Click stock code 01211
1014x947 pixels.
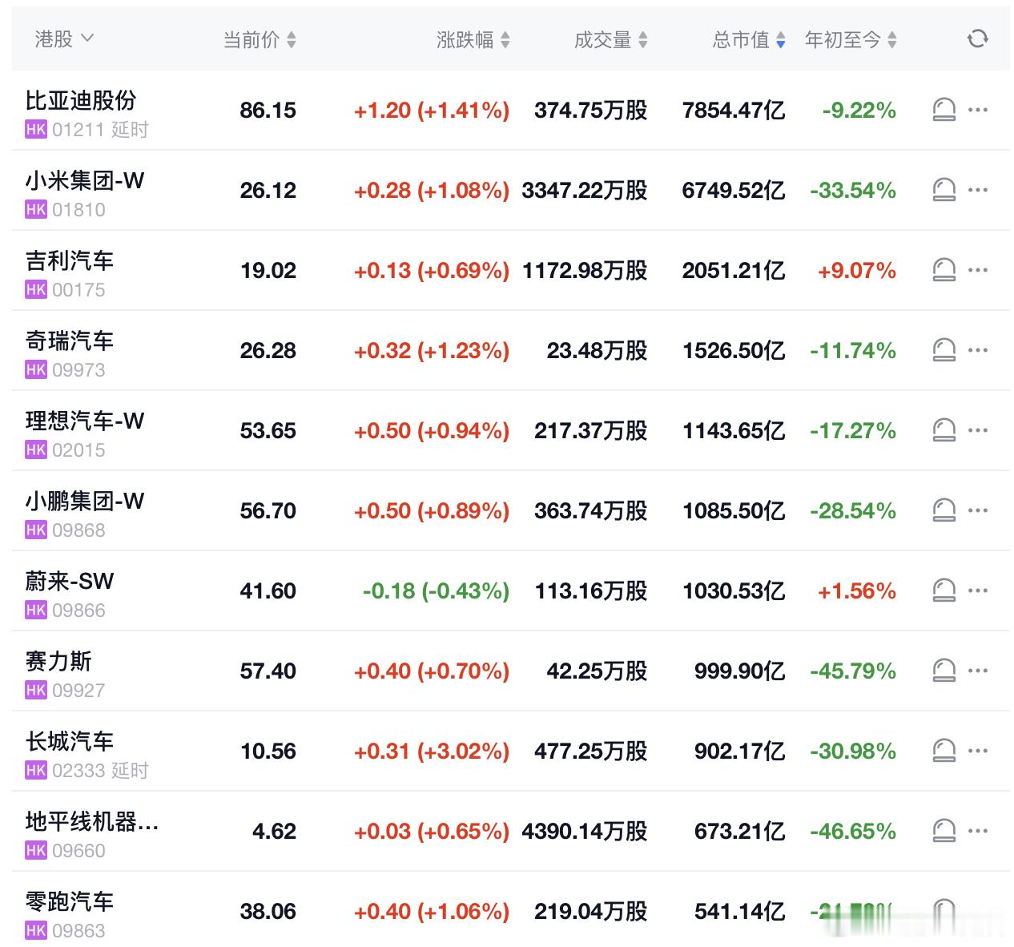[78, 130]
